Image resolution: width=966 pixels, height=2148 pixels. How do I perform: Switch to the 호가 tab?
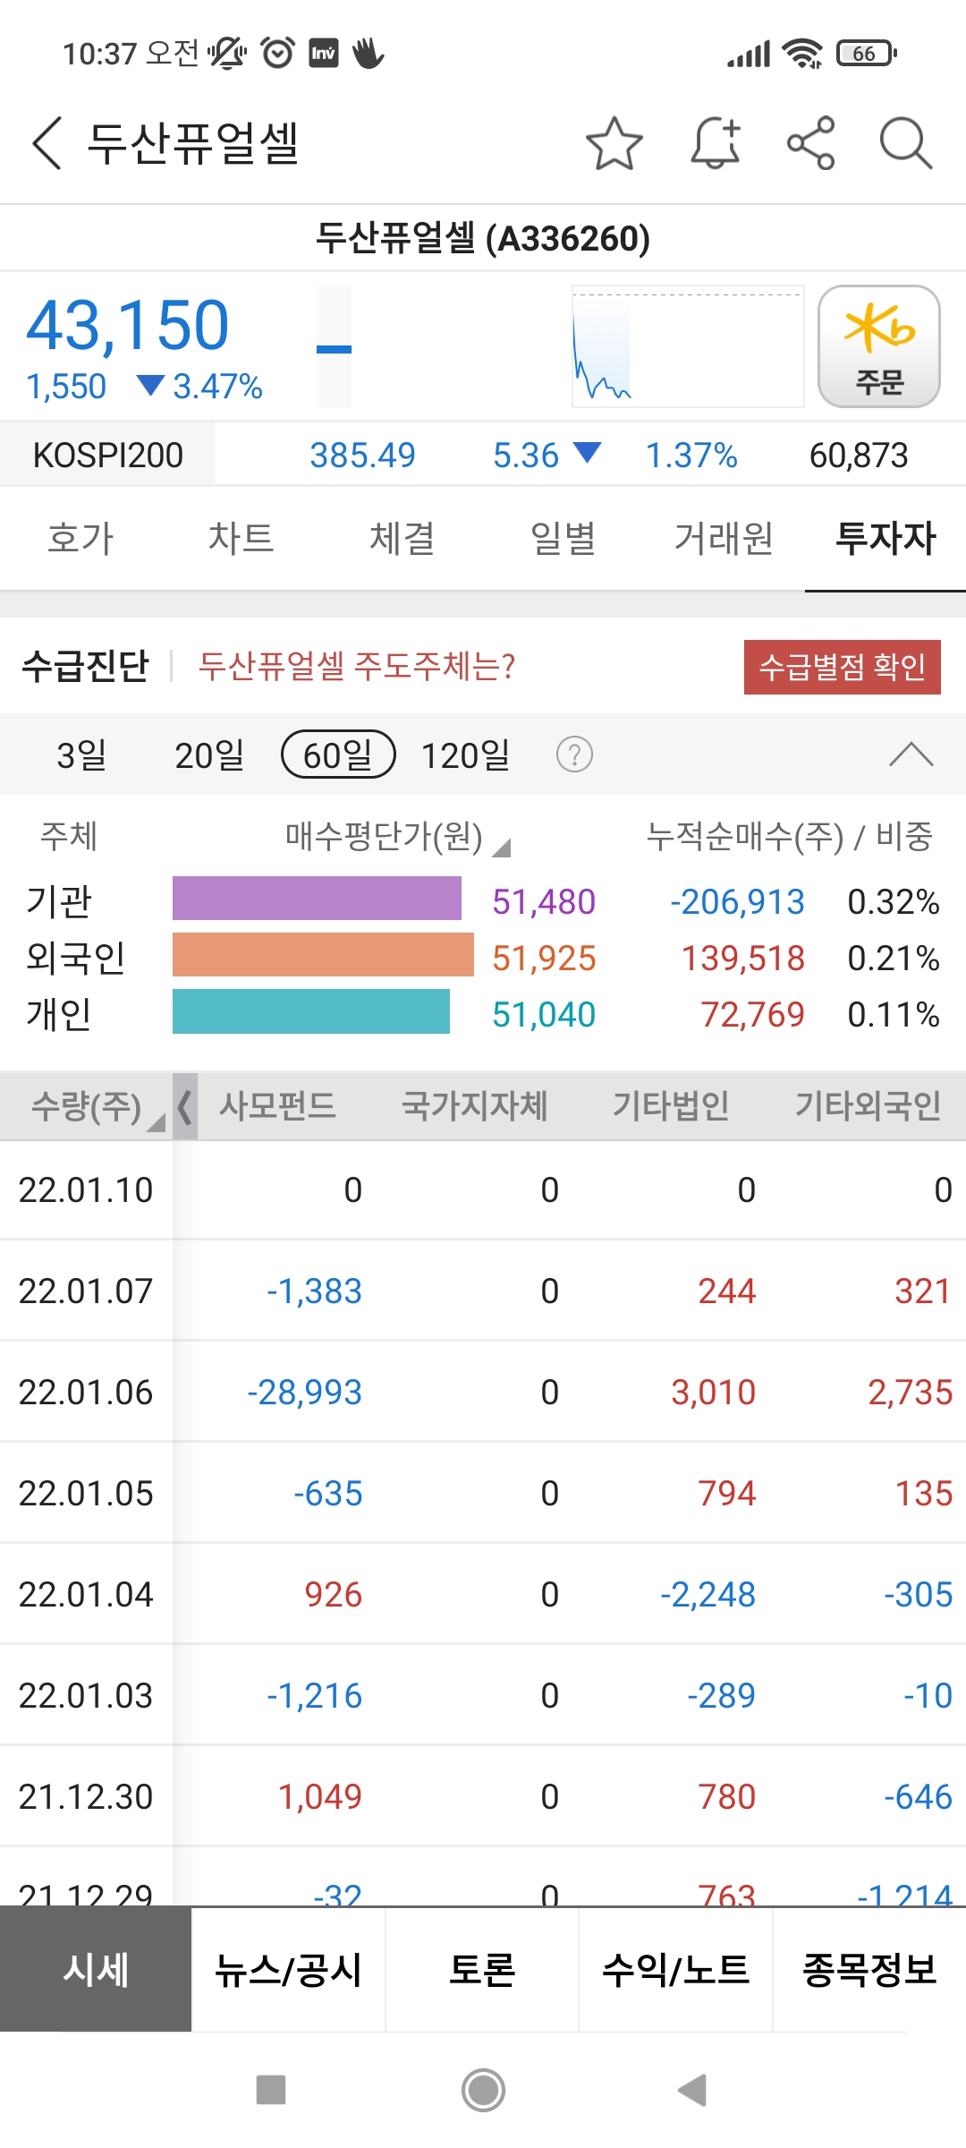pos(80,538)
